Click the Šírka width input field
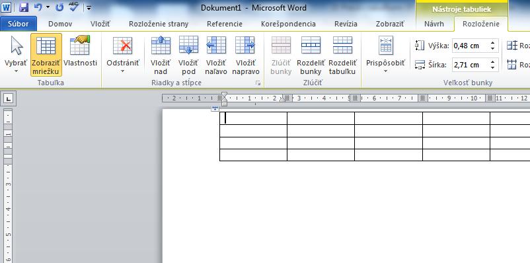530x263 pixels. pyautogui.click(x=470, y=65)
